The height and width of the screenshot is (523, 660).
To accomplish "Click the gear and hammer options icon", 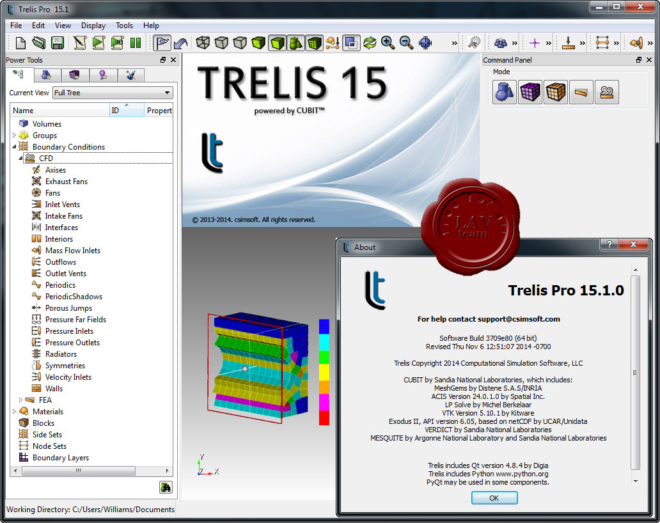I will tap(475, 43).
